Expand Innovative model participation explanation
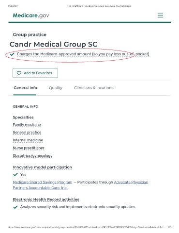 [x=43, y=167]
